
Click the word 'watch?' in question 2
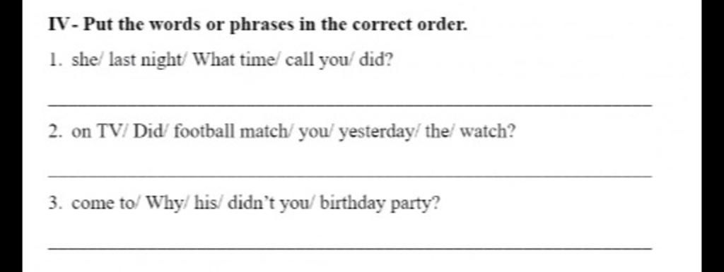(488, 131)
